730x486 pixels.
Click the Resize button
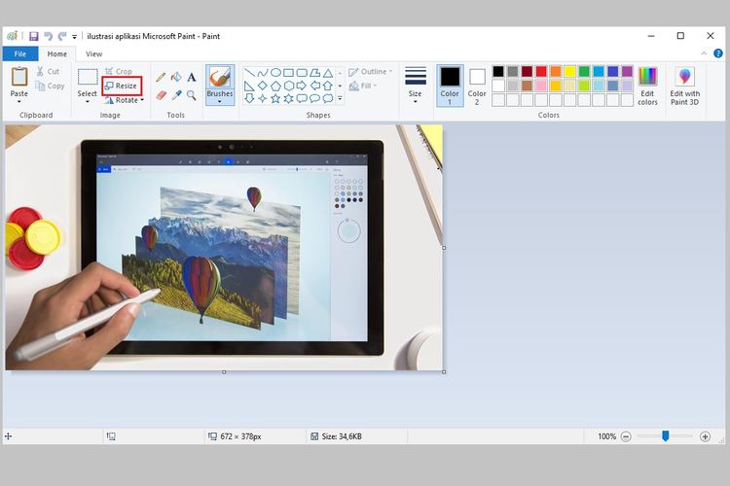pyautogui.click(x=122, y=87)
